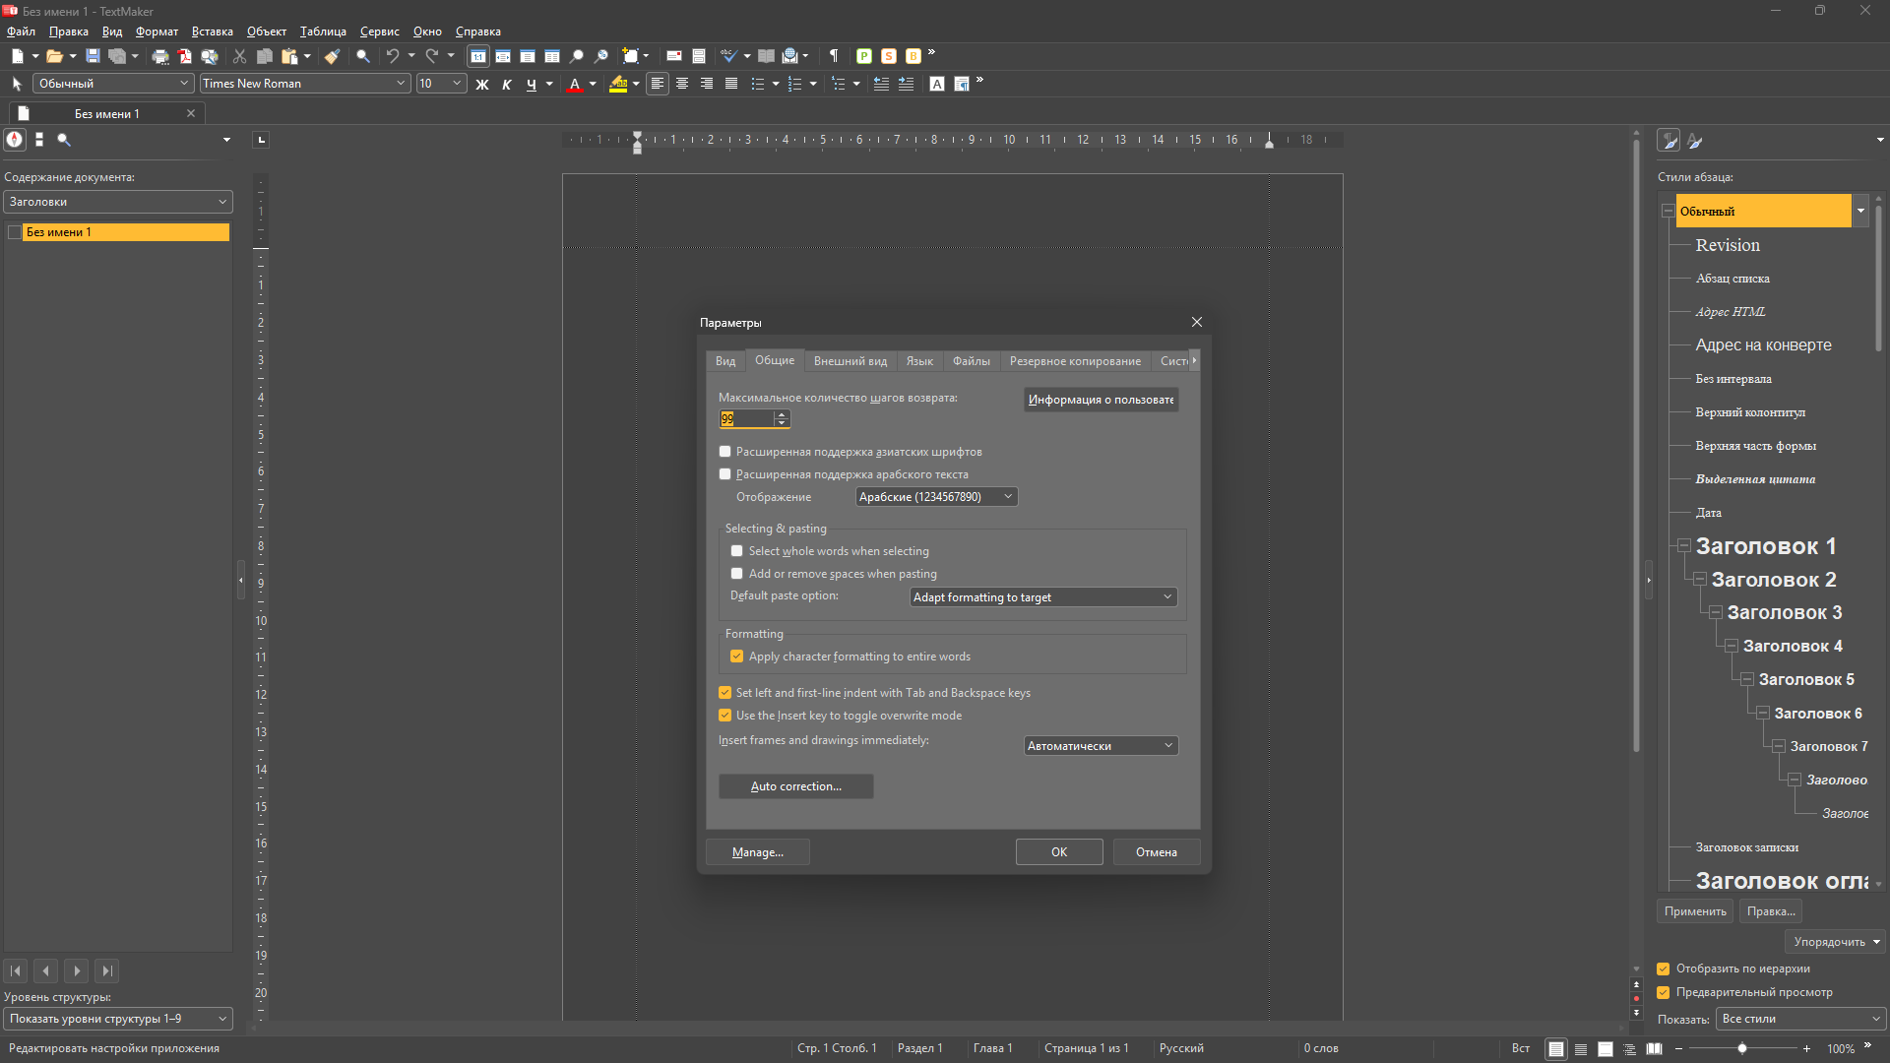
Task: Align text right icon
Action: [x=707, y=84]
